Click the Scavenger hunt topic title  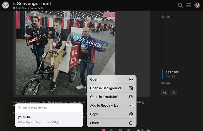click(34, 4)
